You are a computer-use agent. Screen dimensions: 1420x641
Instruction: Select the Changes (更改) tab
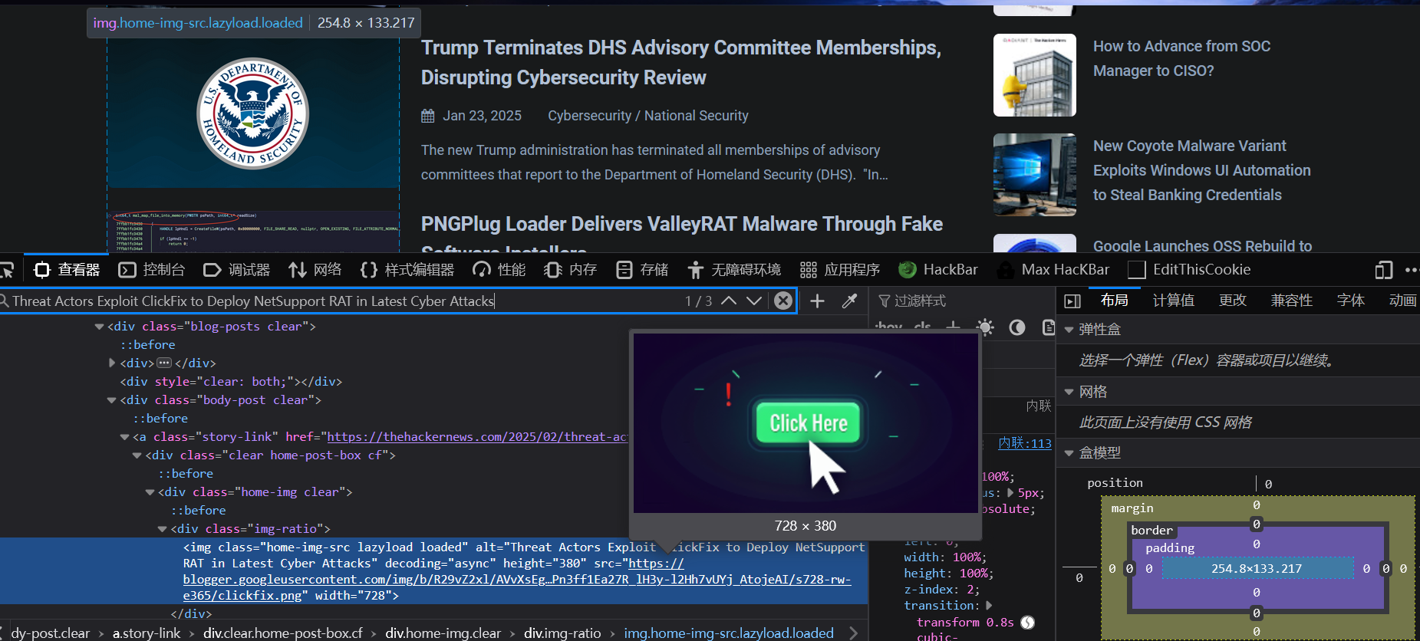coord(1233,301)
